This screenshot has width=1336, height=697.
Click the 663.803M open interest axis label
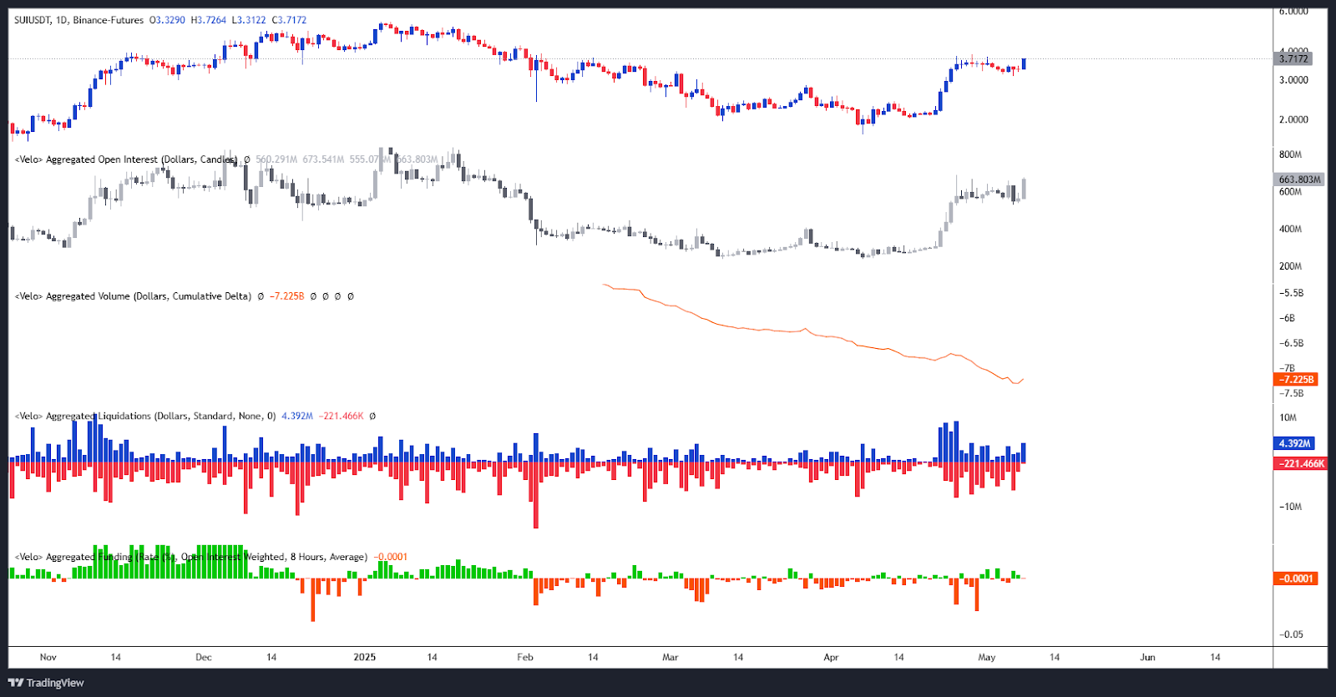tap(1299, 179)
